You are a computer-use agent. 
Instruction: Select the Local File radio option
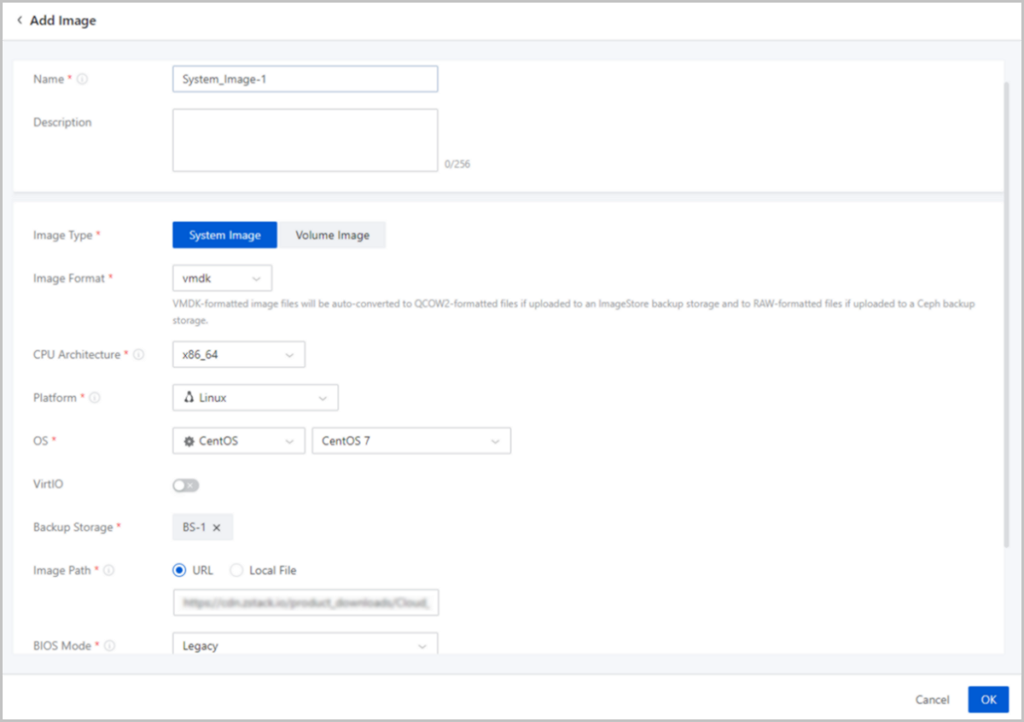236,570
